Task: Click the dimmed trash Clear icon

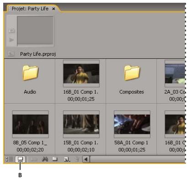Action: point(77,159)
